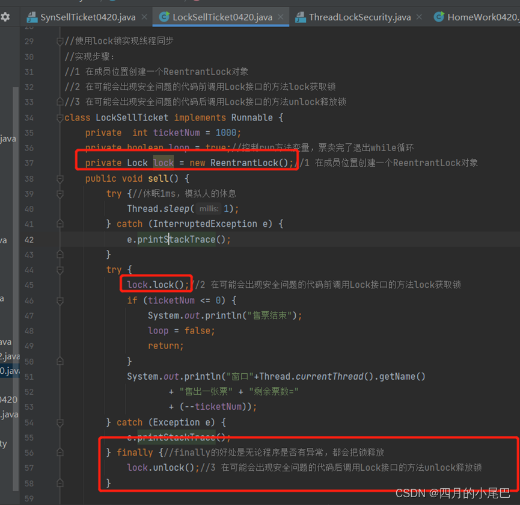
Task: Fold the comment block starting at line 29
Action: coord(60,42)
